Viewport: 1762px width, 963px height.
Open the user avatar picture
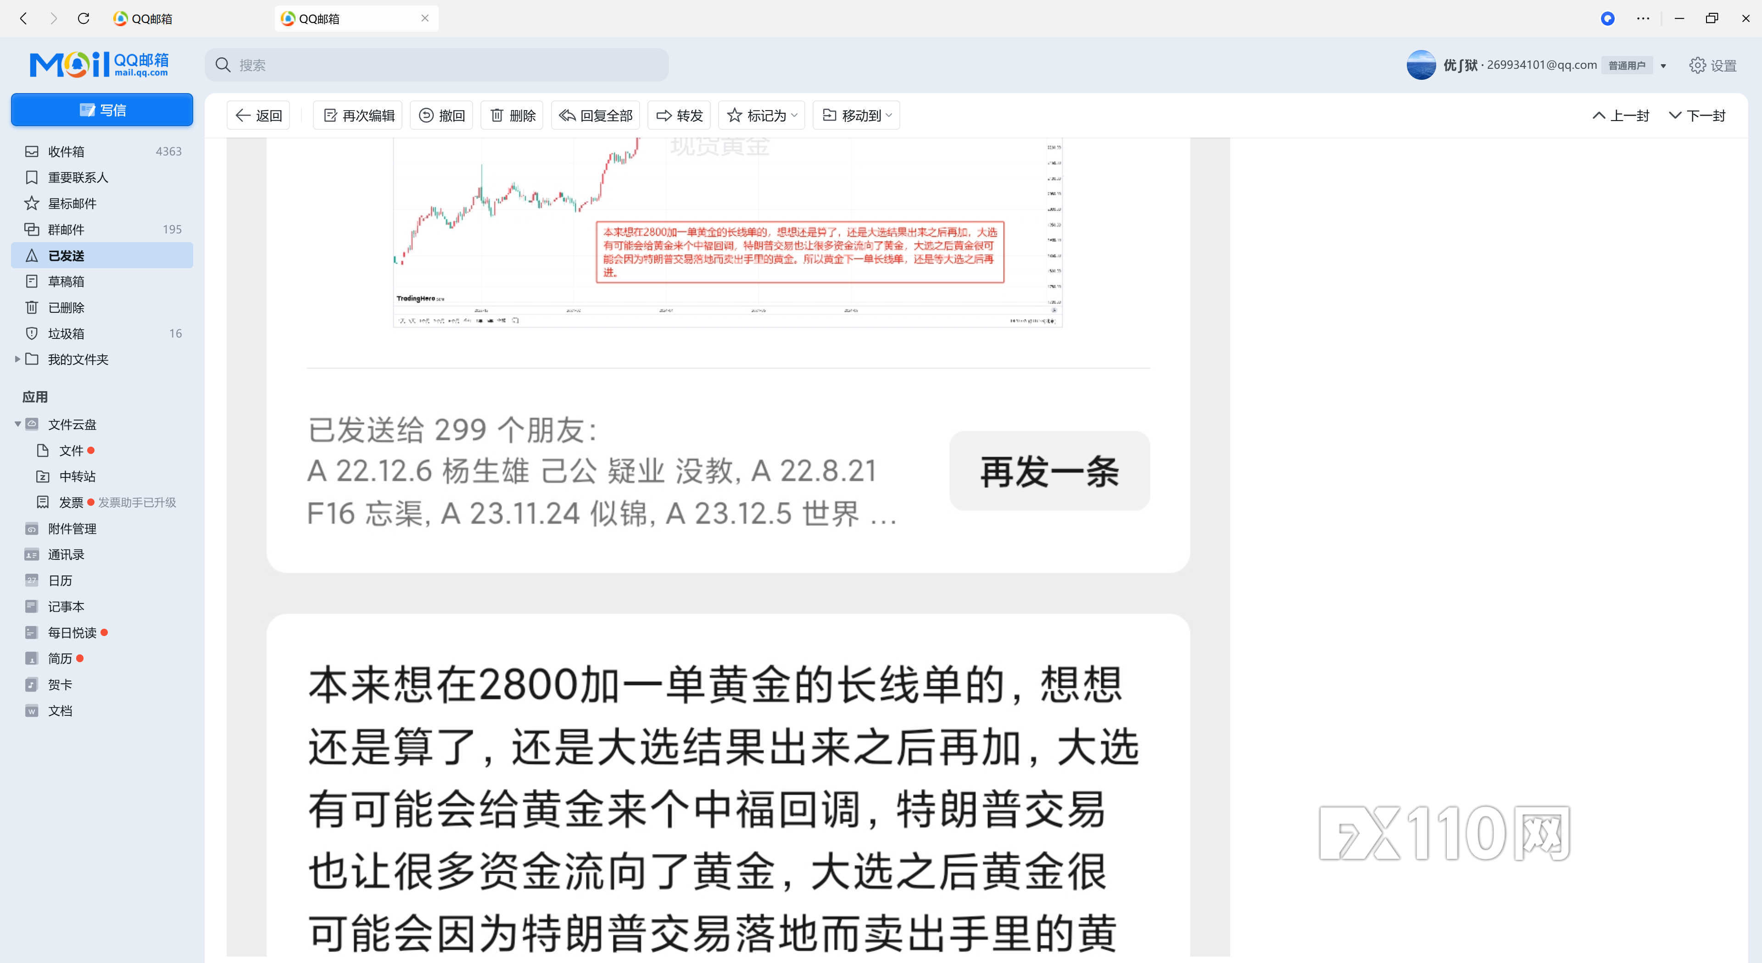coord(1421,65)
